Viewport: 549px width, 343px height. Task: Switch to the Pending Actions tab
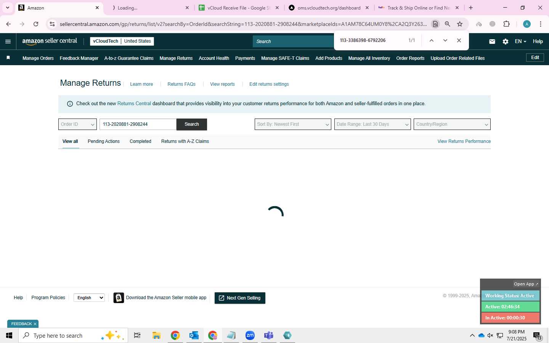point(104,141)
